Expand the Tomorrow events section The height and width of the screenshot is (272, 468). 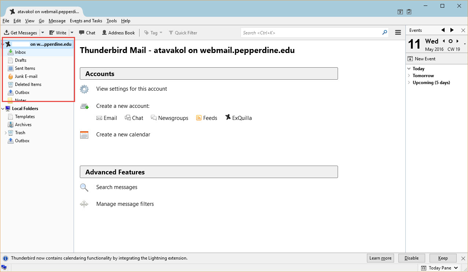(x=409, y=76)
